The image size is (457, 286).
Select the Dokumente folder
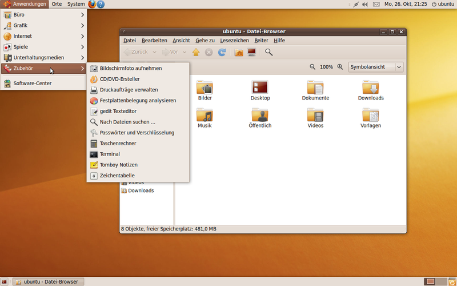coord(315,90)
